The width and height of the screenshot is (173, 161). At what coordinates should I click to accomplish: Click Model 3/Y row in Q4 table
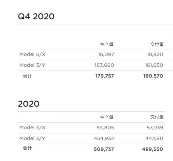pos(95,65)
